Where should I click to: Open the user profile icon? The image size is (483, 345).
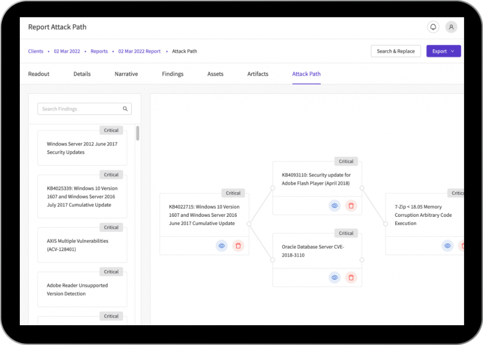point(451,27)
